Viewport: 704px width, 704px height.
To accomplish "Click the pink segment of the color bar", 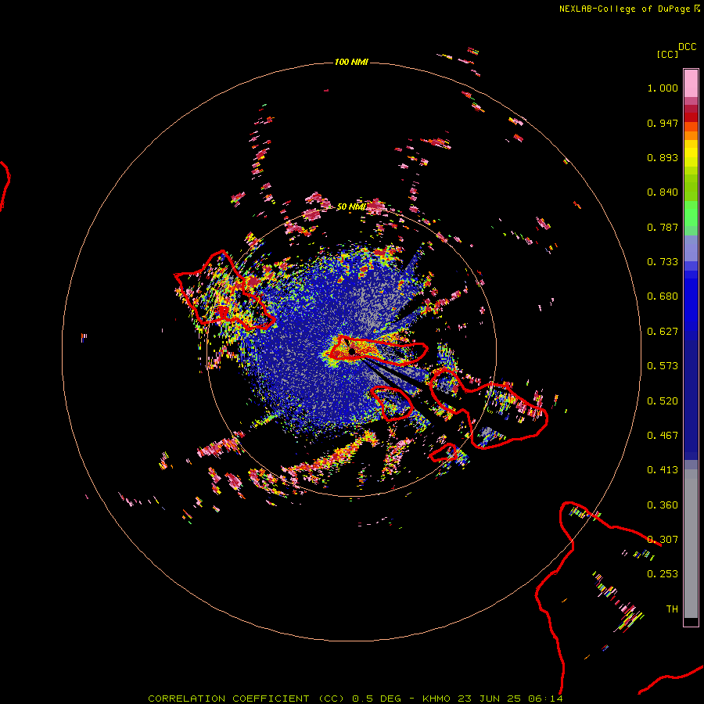I will click(691, 84).
